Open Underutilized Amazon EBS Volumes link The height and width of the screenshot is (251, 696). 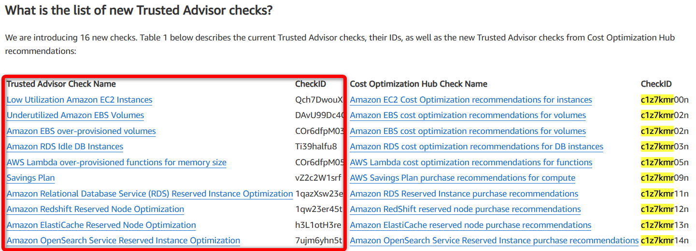[x=75, y=115]
